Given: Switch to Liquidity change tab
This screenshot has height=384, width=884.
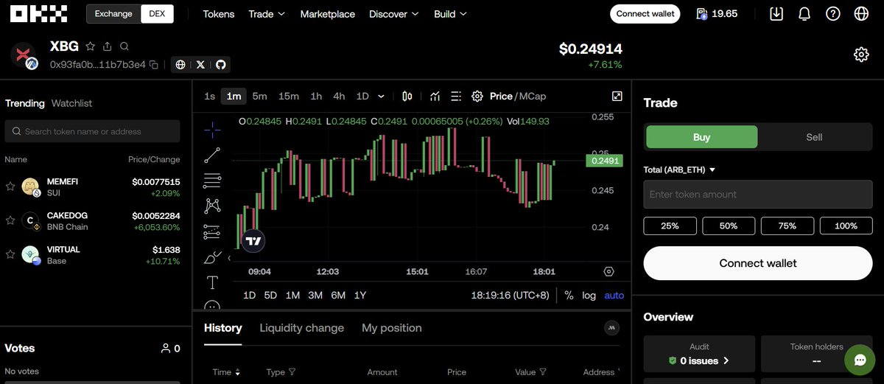Looking at the screenshot, I should (x=302, y=328).
